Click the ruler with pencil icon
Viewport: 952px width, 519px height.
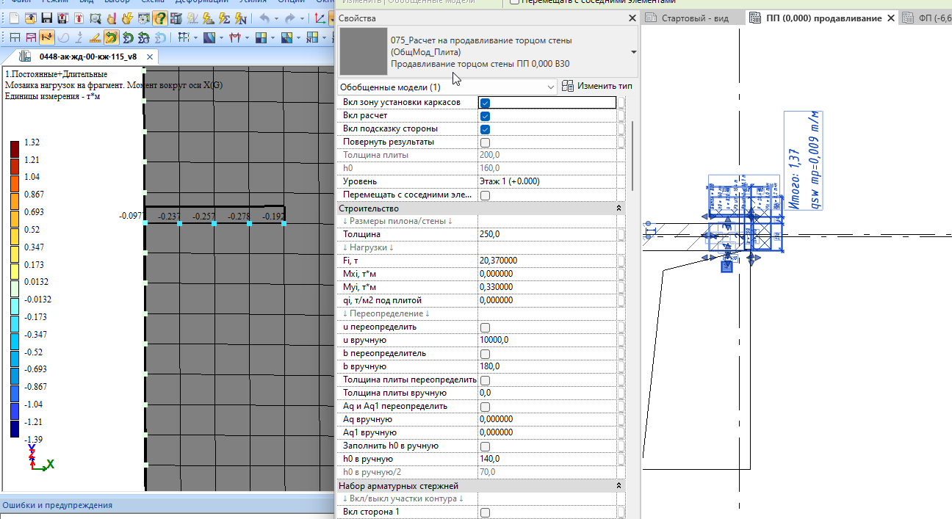coord(95,37)
